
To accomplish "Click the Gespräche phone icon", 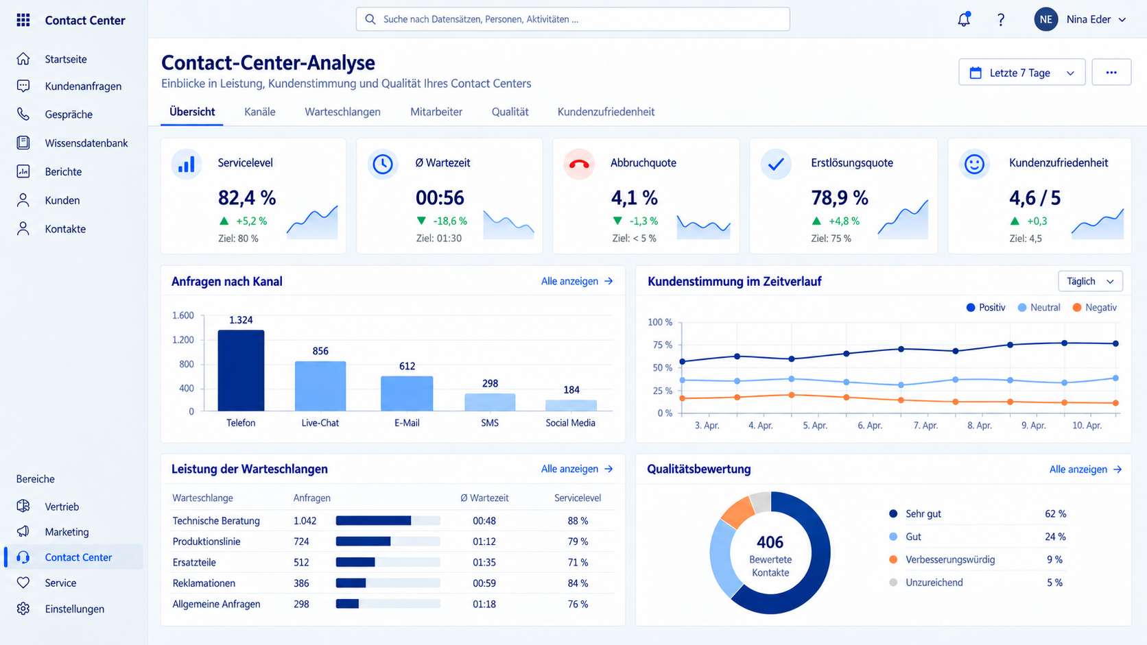I will (23, 114).
